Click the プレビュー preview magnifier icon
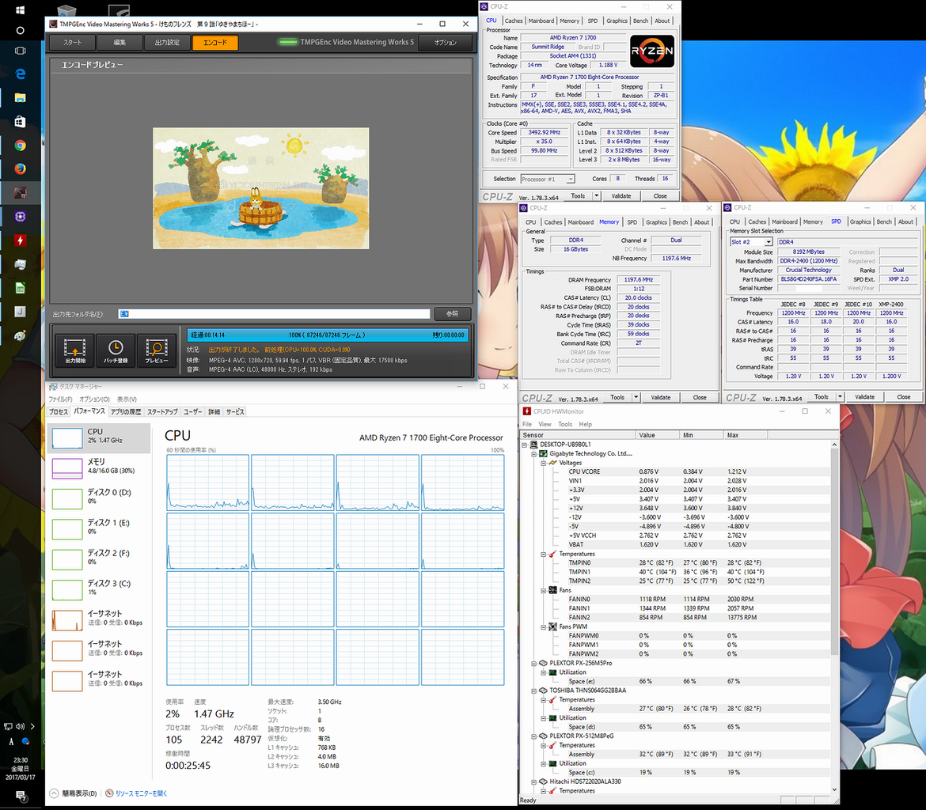The image size is (926, 810). 157,350
